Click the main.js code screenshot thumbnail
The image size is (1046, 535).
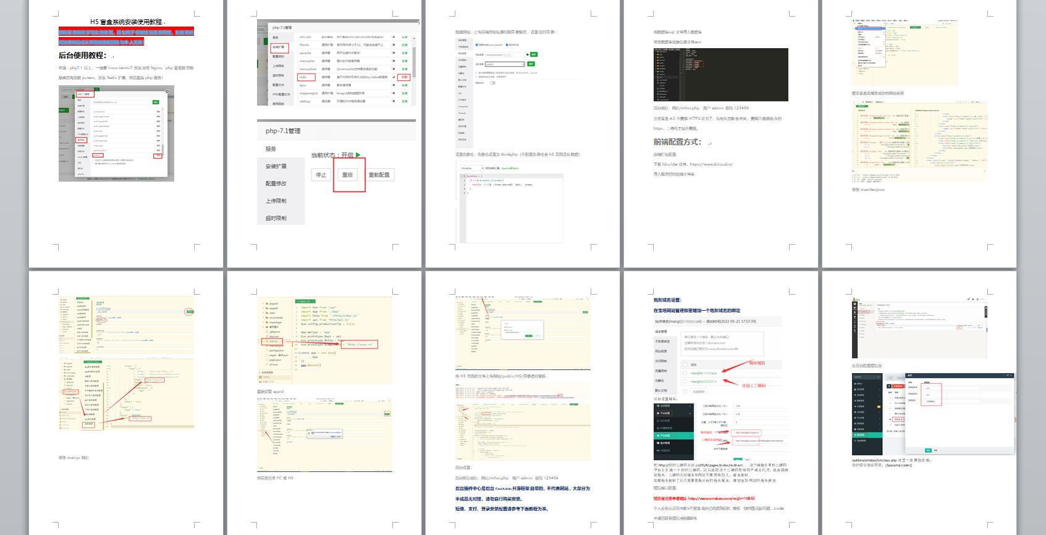point(324,340)
